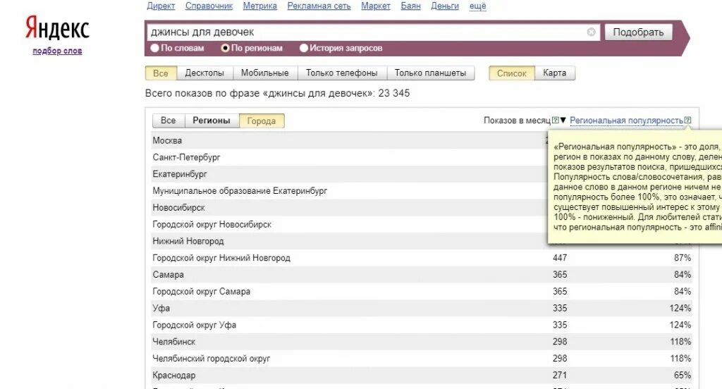
Task: Open the Рекламная сеть link
Action: [x=319, y=6]
